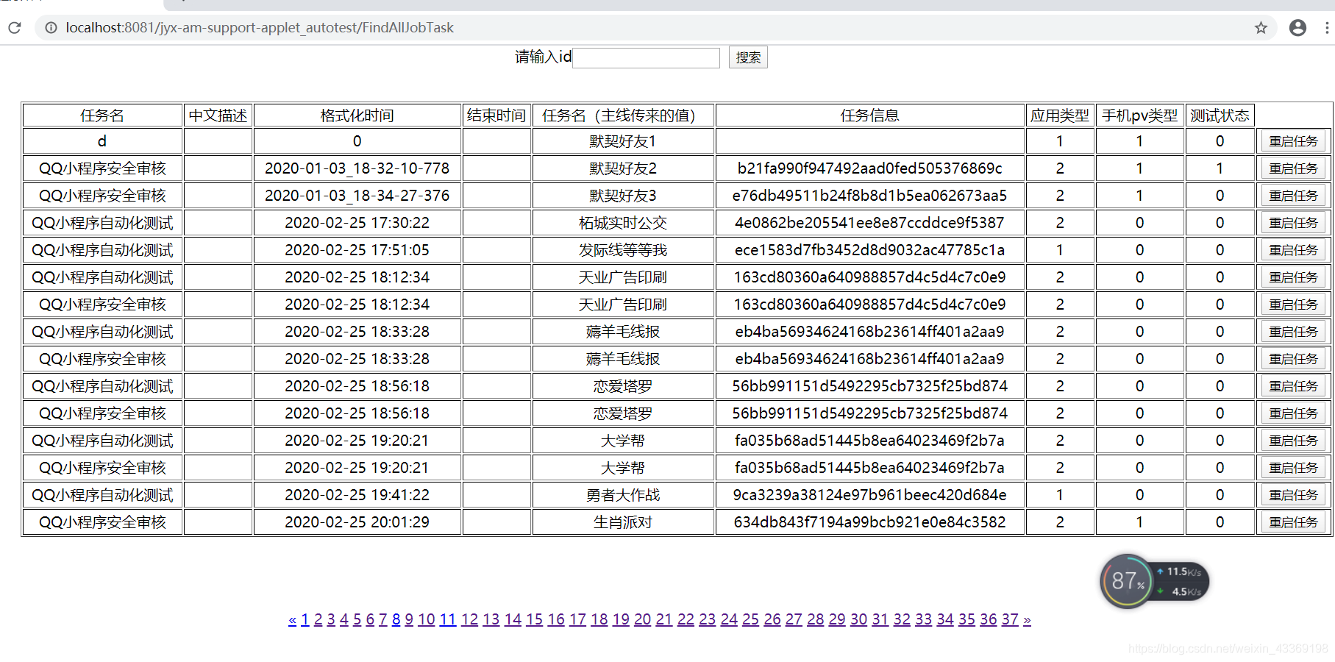Open the browser three-dot menu
This screenshot has height=662, width=1335.
[1327, 28]
